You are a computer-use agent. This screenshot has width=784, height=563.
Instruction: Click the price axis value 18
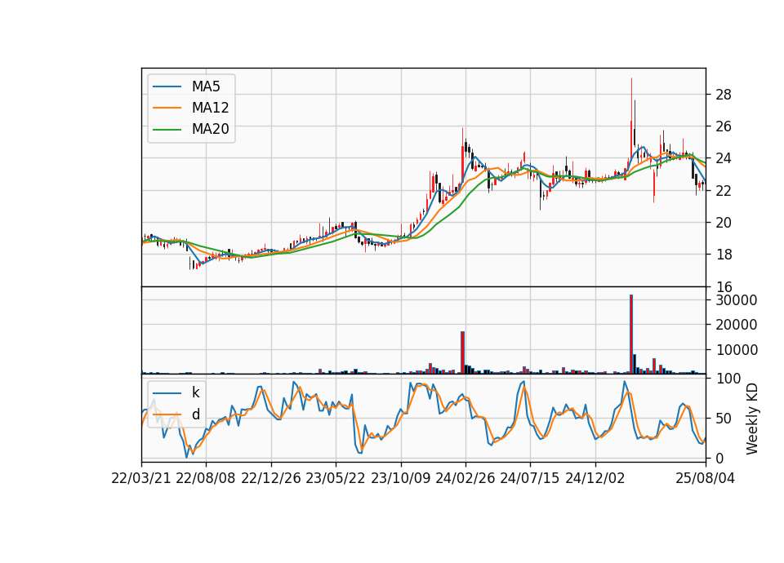724,255
